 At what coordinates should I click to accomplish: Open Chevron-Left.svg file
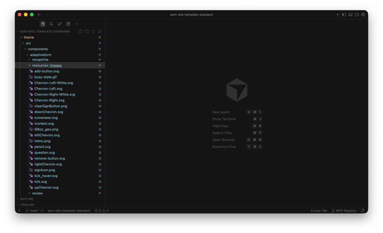pos(48,89)
